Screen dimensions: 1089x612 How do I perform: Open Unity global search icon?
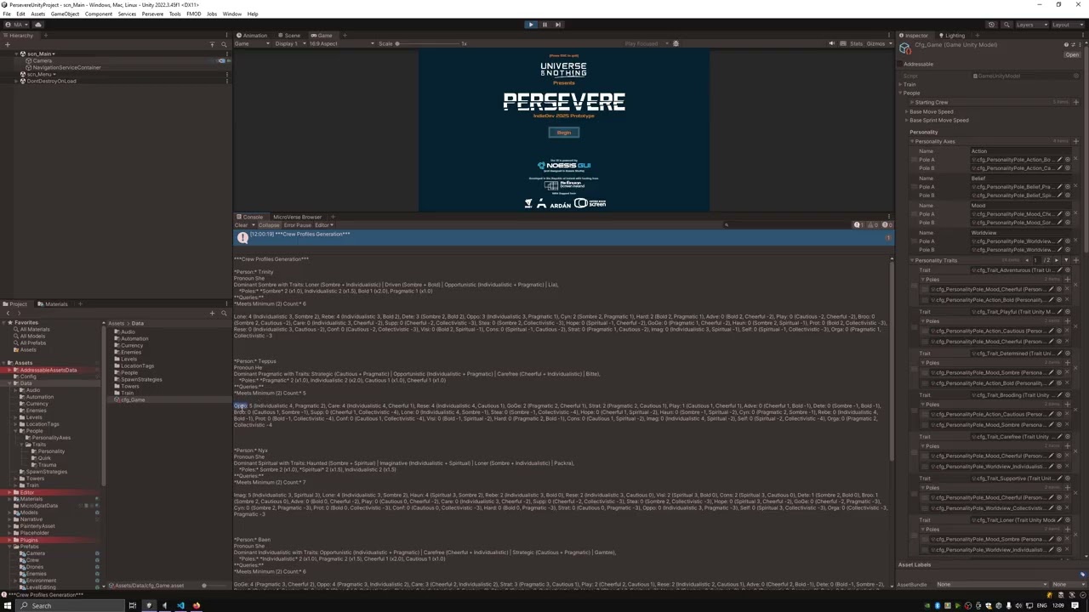[1005, 25]
